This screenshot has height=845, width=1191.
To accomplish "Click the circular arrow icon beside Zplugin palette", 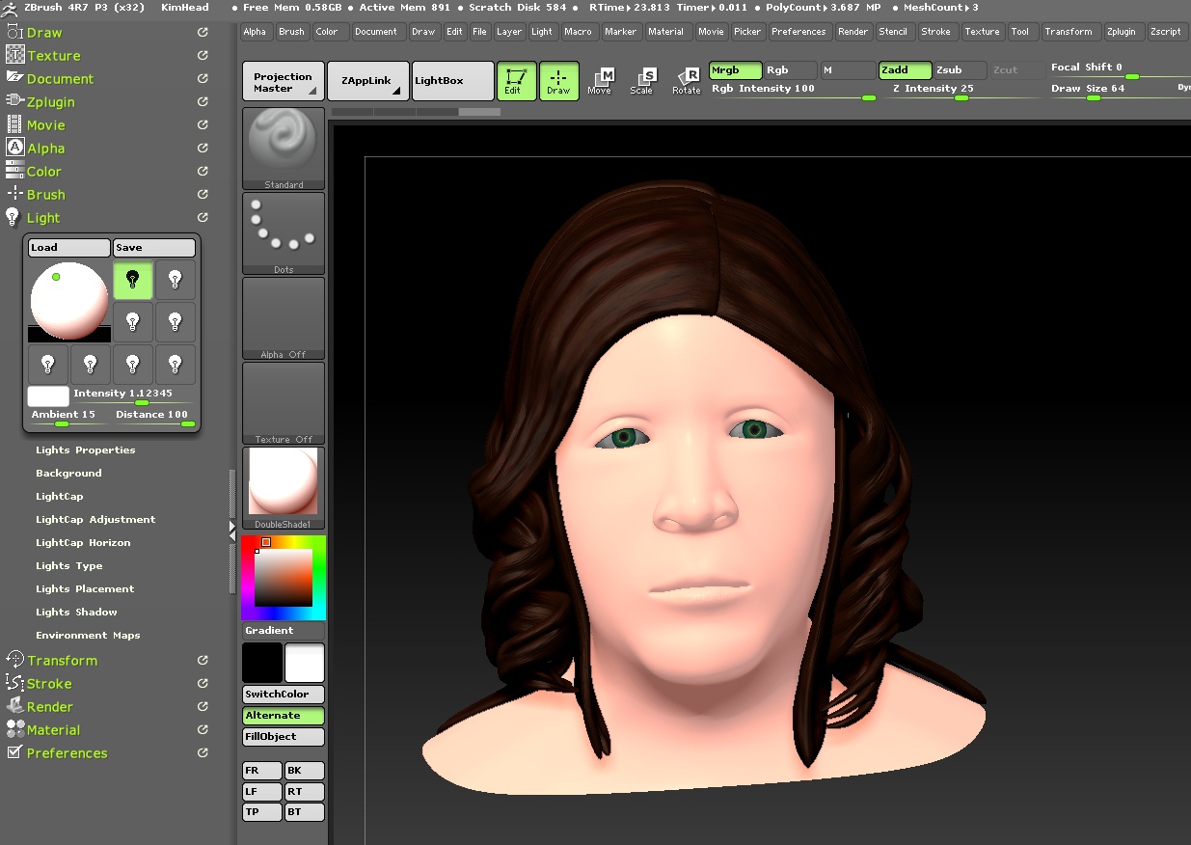I will point(203,101).
